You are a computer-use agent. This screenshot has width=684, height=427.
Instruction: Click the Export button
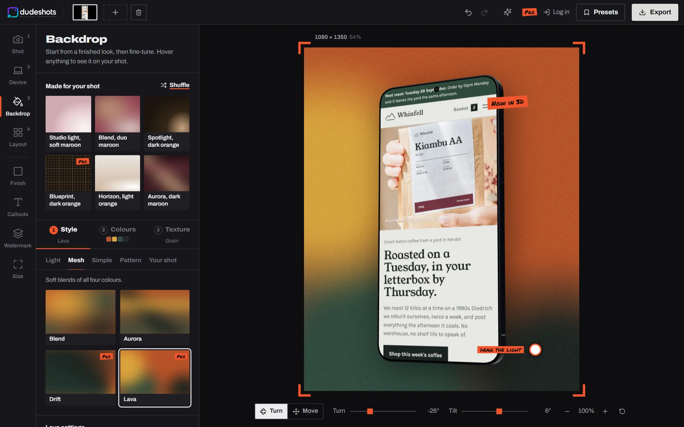point(655,12)
